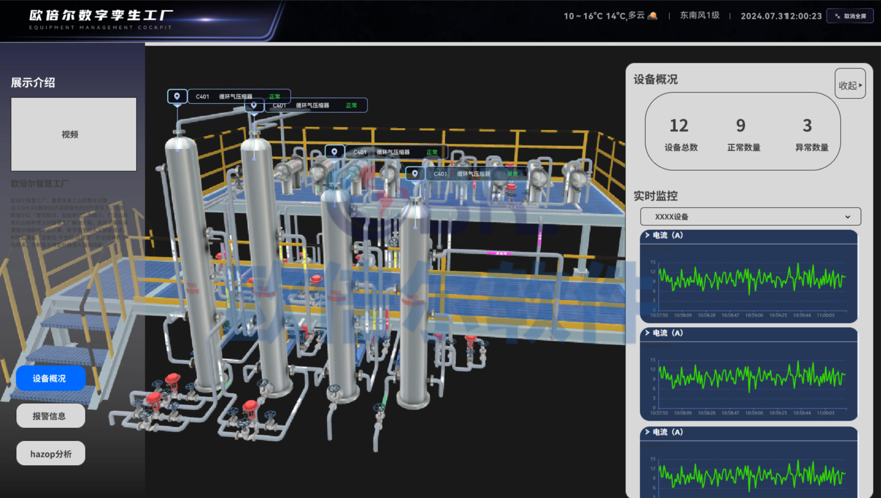
Task: Click the pin icon of abnormal C401 compressor
Action: tap(415, 174)
